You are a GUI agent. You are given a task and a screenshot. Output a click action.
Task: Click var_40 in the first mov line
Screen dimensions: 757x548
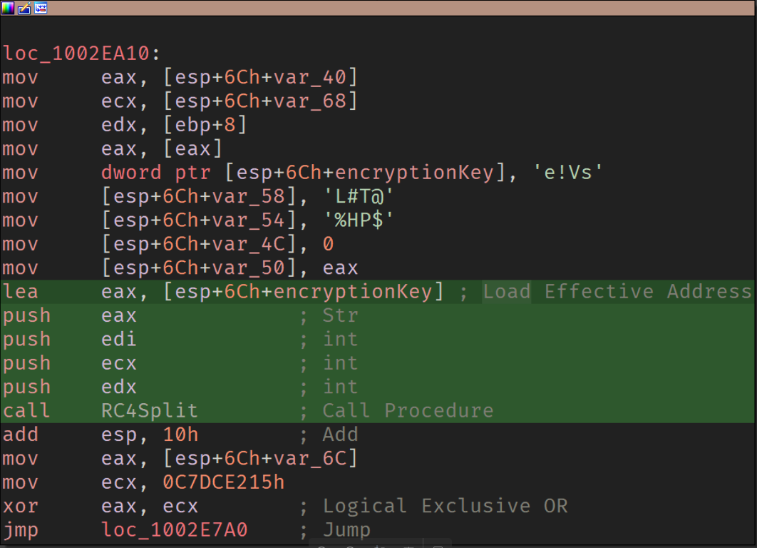click(x=309, y=77)
